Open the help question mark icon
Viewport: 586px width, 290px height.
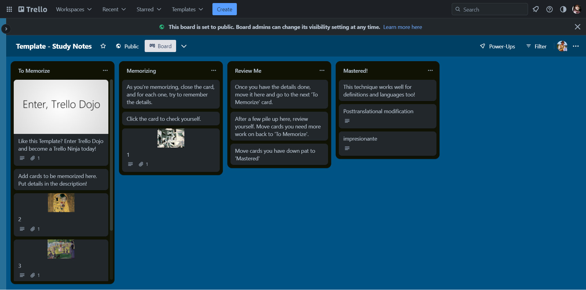pyautogui.click(x=549, y=9)
